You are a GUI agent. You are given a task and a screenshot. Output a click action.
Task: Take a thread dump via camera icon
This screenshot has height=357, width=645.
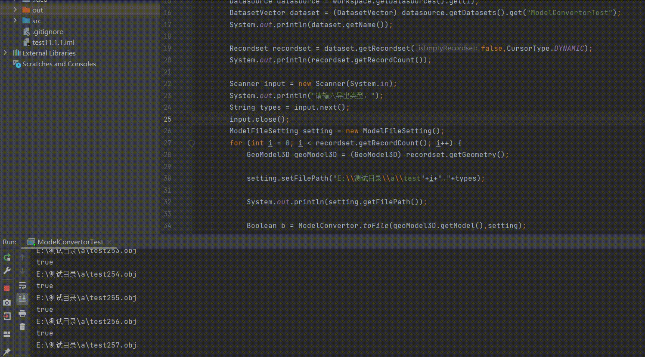6,302
